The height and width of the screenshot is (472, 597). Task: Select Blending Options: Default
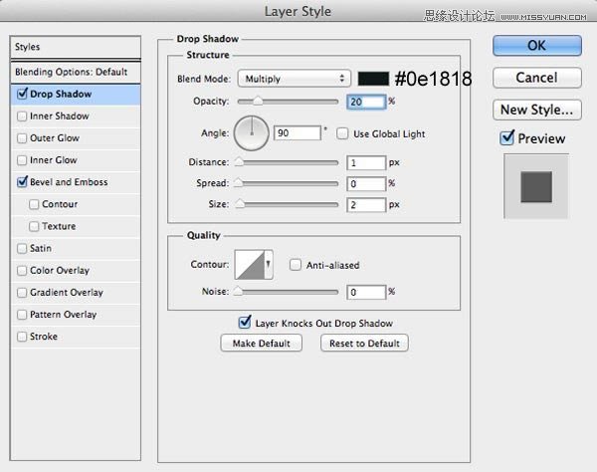tap(76, 72)
